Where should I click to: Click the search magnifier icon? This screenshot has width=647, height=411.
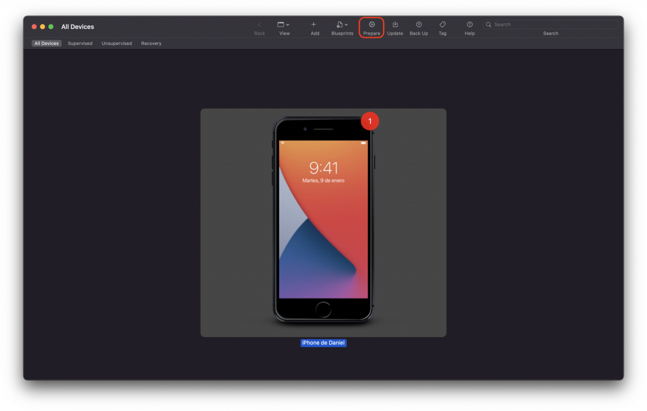(x=488, y=25)
